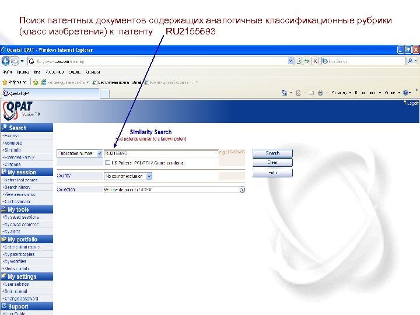Open My saved sessions in sidebar
420x315 pixels.
[x=21, y=217]
